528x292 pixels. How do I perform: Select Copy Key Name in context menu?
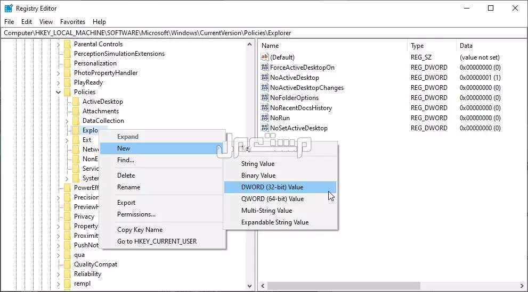pyautogui.click(x=163, y=230)
